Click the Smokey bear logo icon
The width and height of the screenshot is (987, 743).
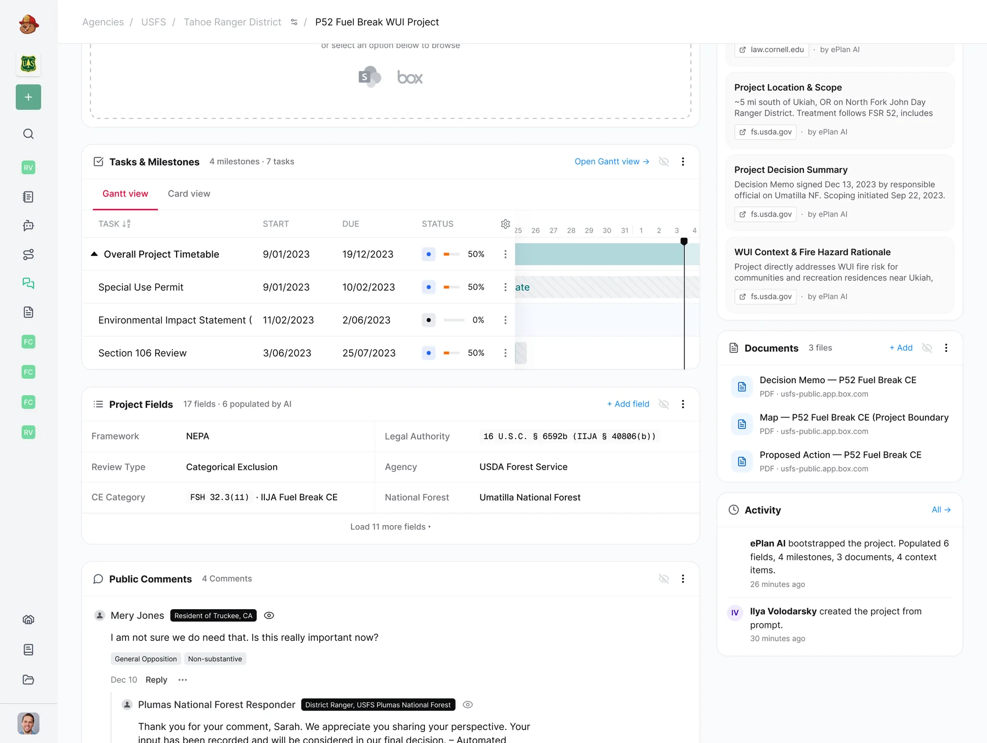click(x=29, y=24)
